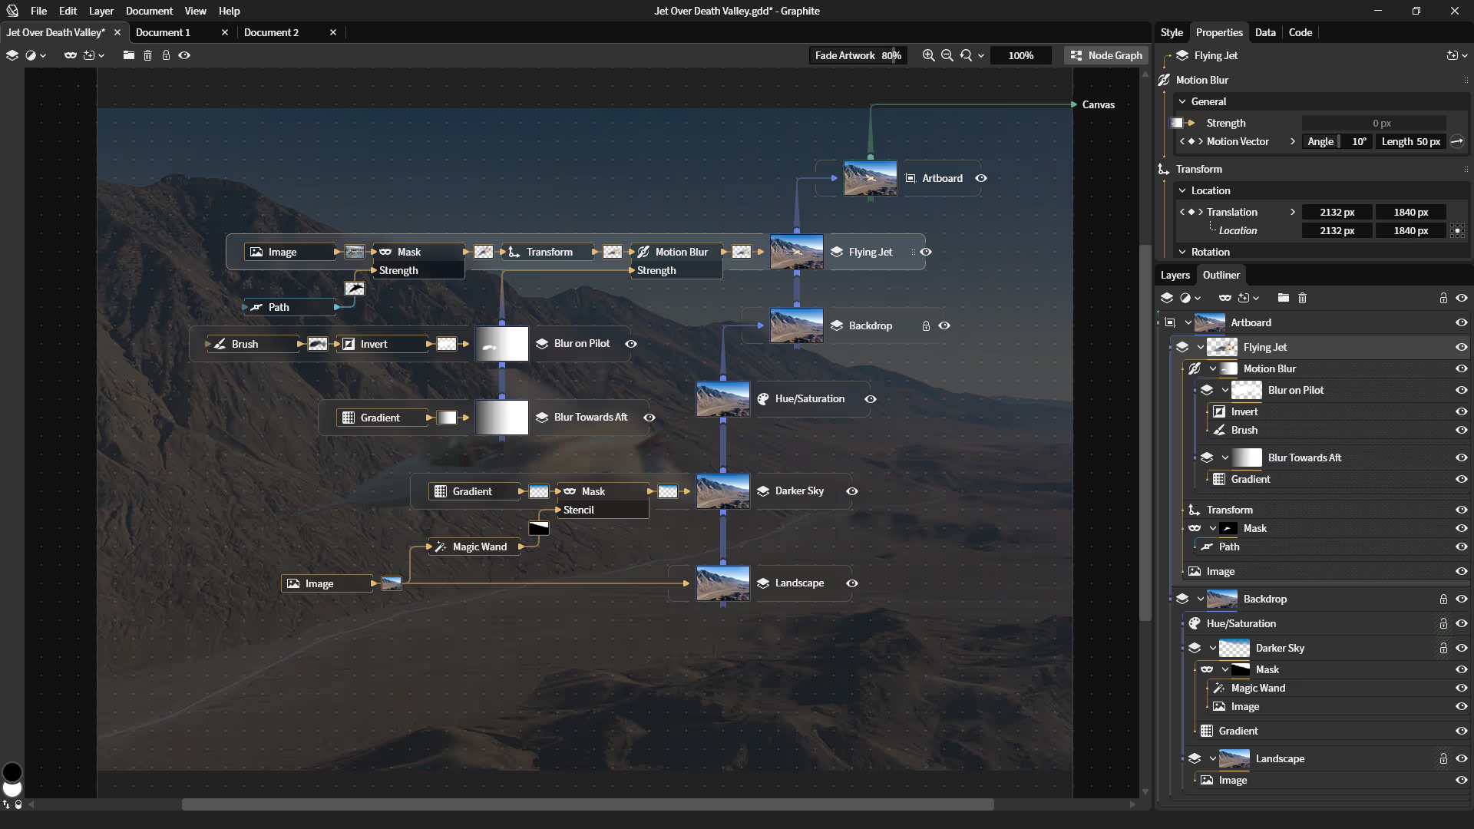The width and height of the screenshot is (1474, 829).
Task: Click Graphite logo icon in menu bar
Action: [12, 11]
